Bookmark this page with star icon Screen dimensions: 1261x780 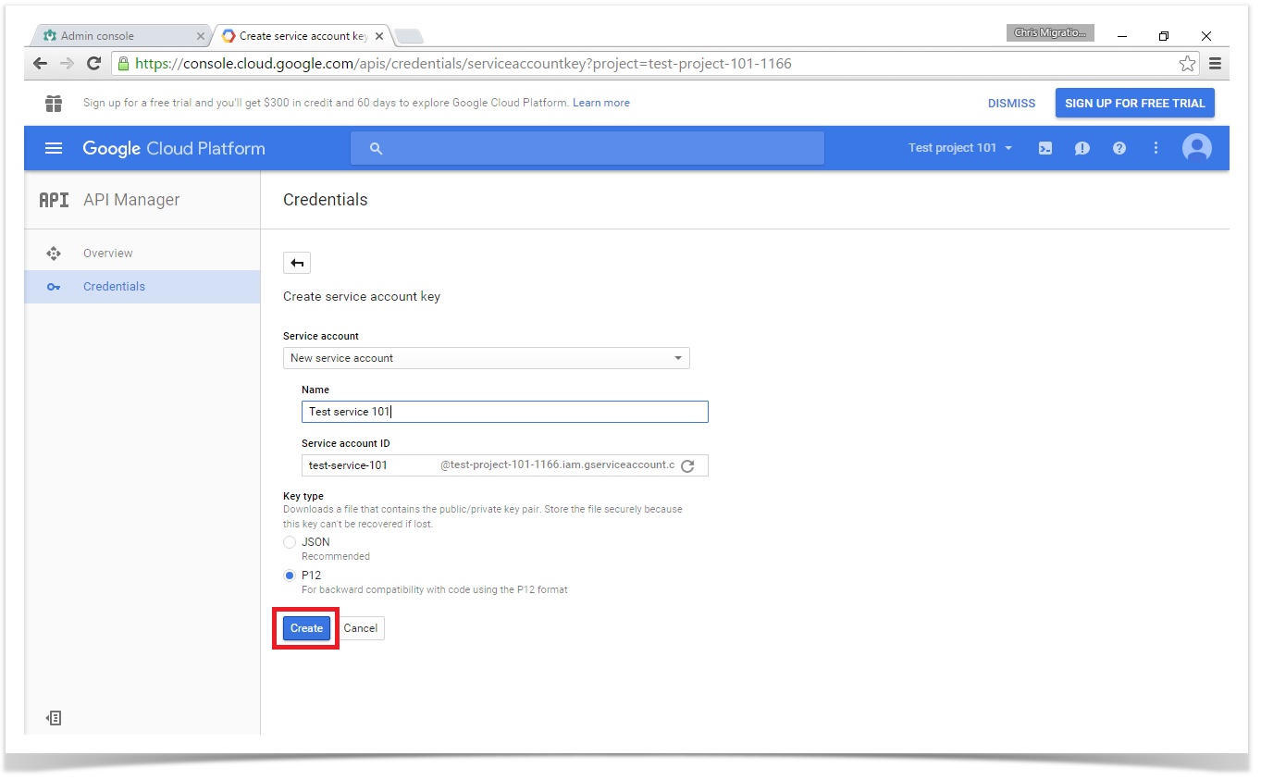[x=1187, y=64]
